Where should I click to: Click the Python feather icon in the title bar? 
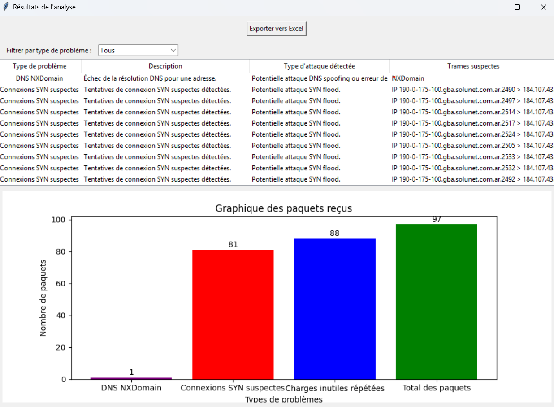5,7
